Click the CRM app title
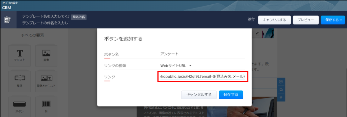 click(x=7, y=7)
